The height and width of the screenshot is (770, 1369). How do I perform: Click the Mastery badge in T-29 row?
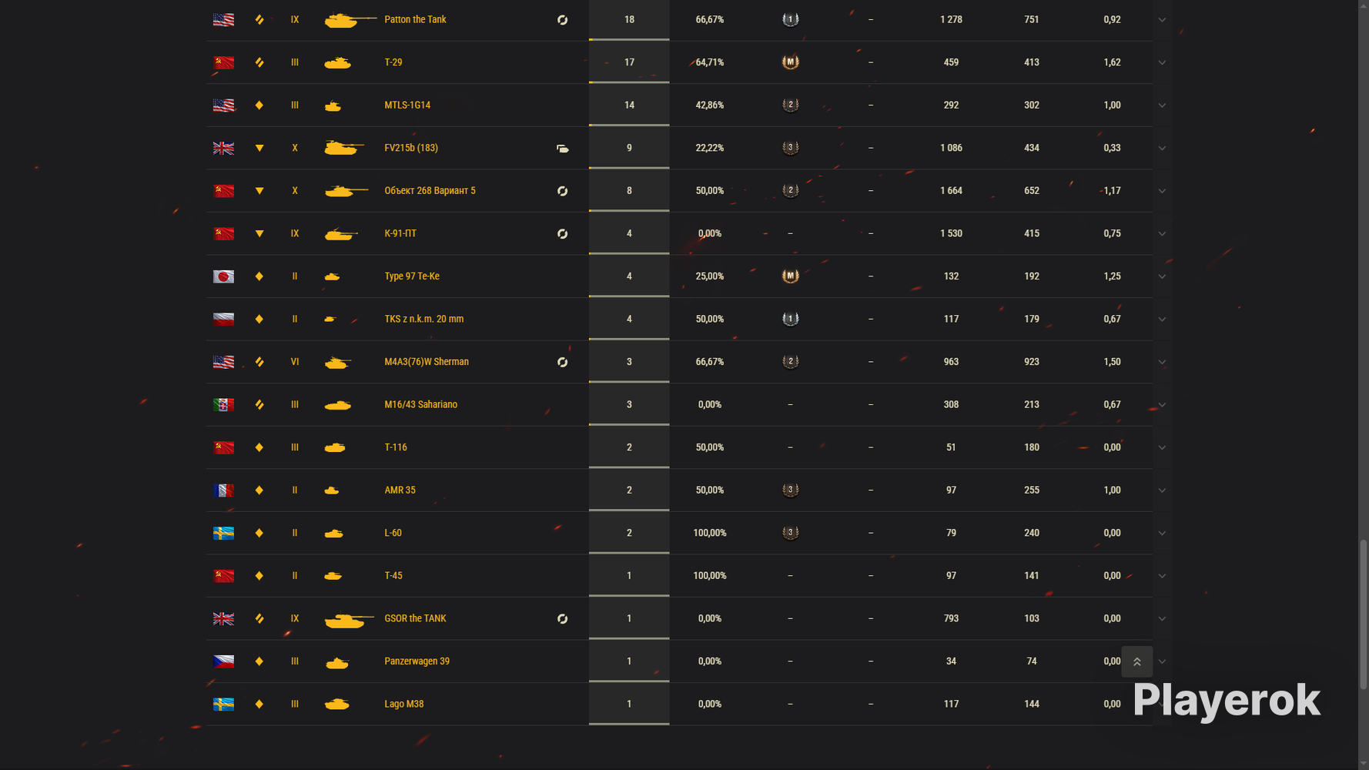point(790,62)
